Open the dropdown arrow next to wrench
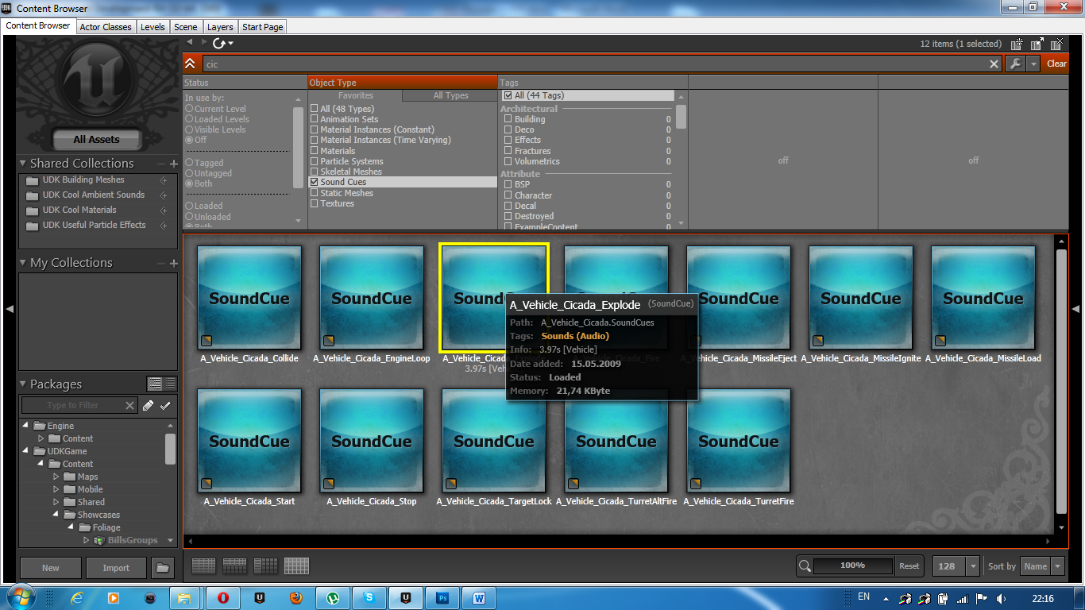The image size is (1085, 610). point(1033,64)
